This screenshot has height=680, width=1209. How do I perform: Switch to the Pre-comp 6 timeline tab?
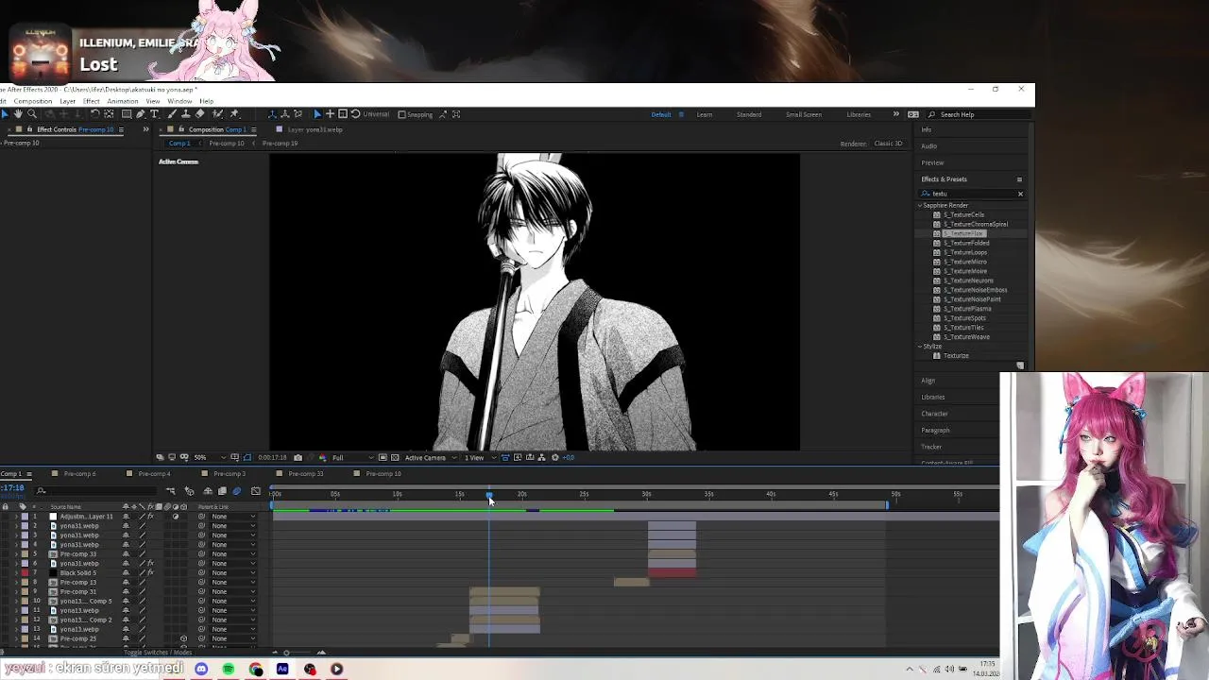(79, 474)
